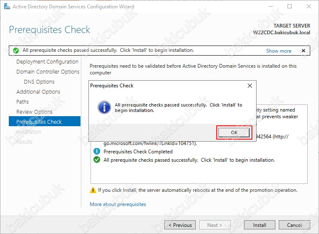Click blue information icon in dialog
Viewport: 319px width, 234px height.
[x=104, y=107]
